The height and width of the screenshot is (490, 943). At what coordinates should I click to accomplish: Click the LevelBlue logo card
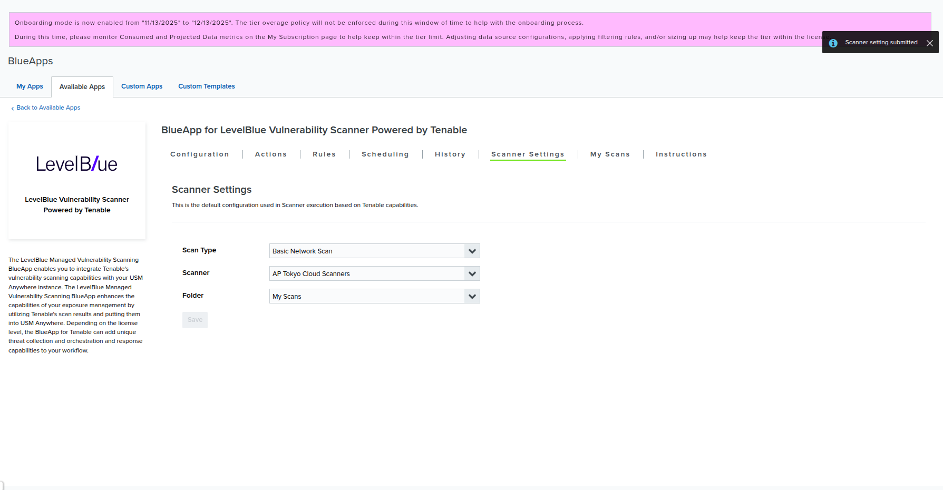(x=77, y=181)
